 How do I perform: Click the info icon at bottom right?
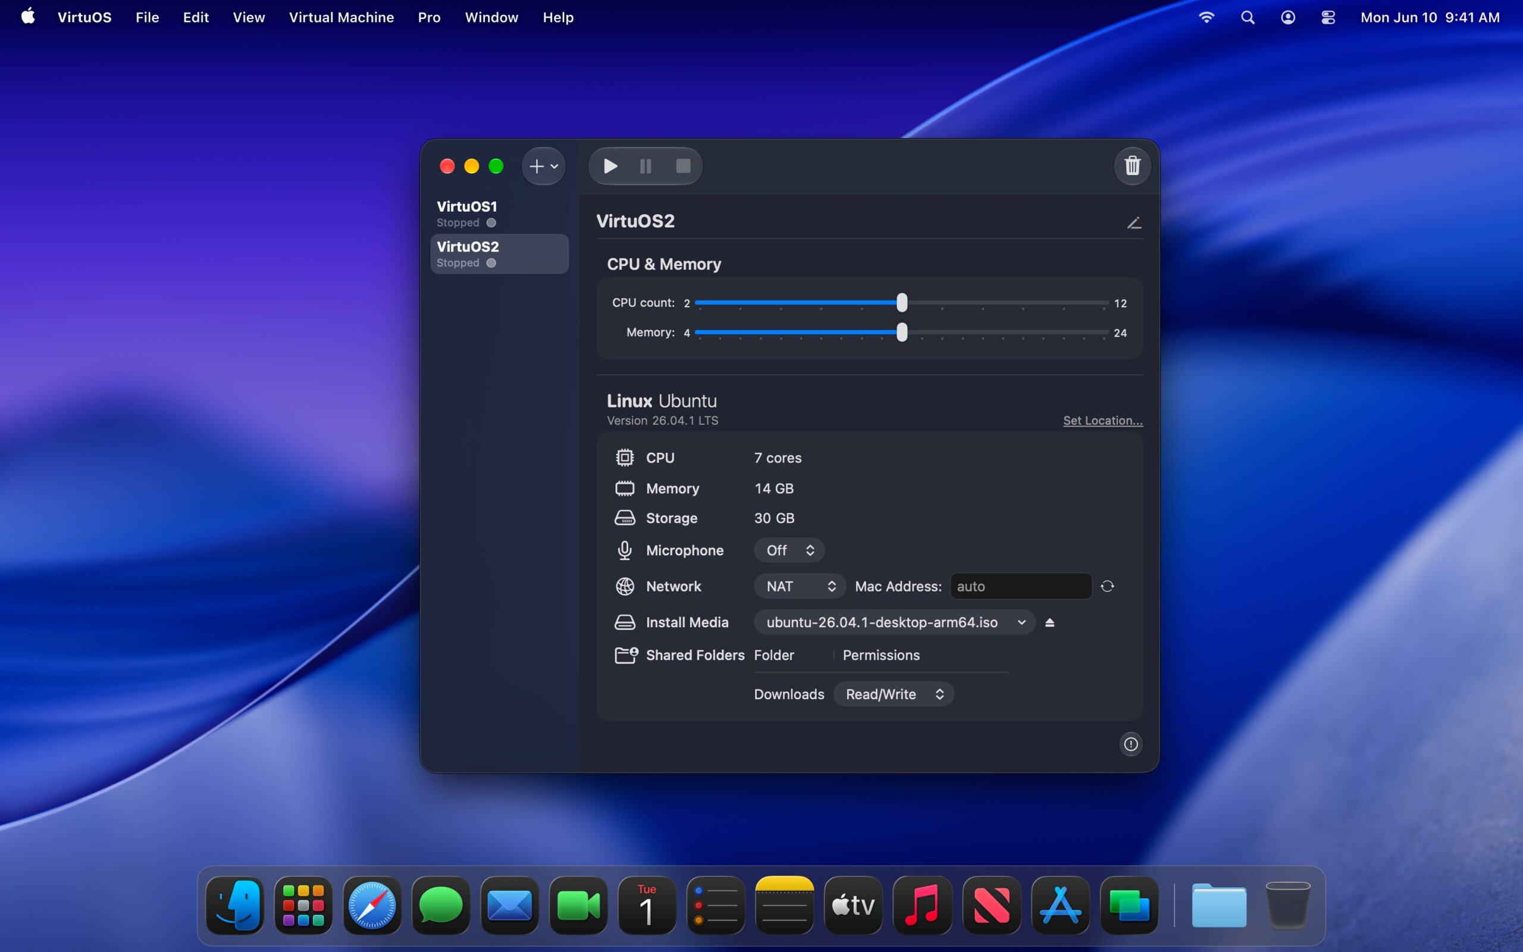pos(1131,744)
